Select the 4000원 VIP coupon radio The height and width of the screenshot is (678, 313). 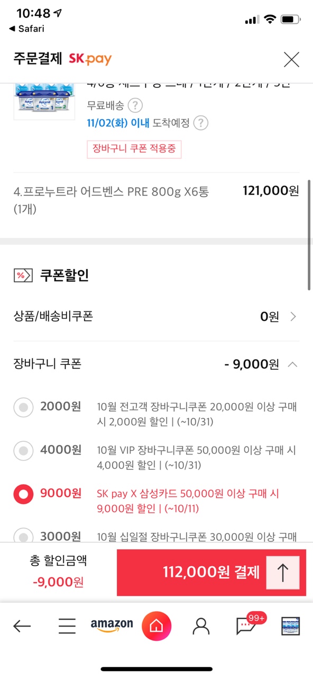[x=23, y=451]
